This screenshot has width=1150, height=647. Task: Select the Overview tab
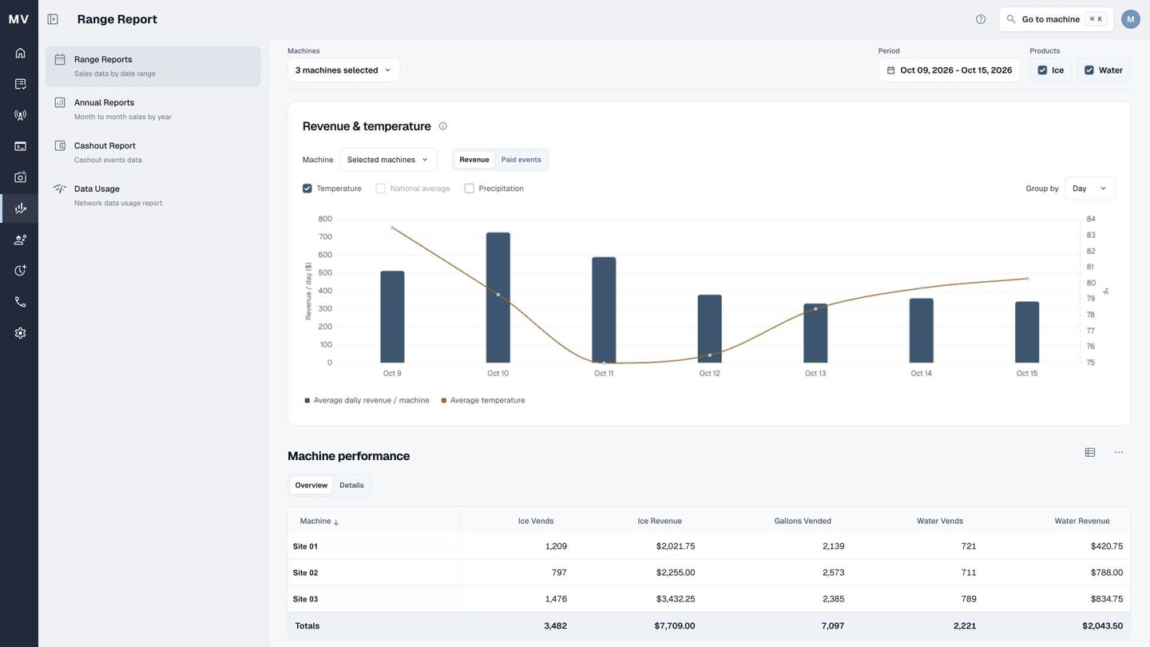[311, 486]
